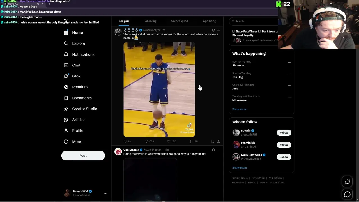
Task: Open Ads info footer link
Action: pos(252,182)
